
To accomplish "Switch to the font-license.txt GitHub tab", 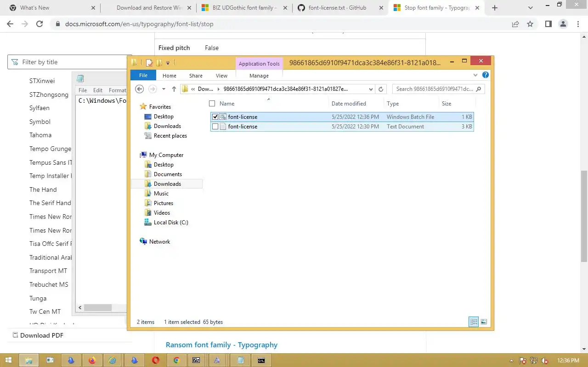I will click(338, 8).
